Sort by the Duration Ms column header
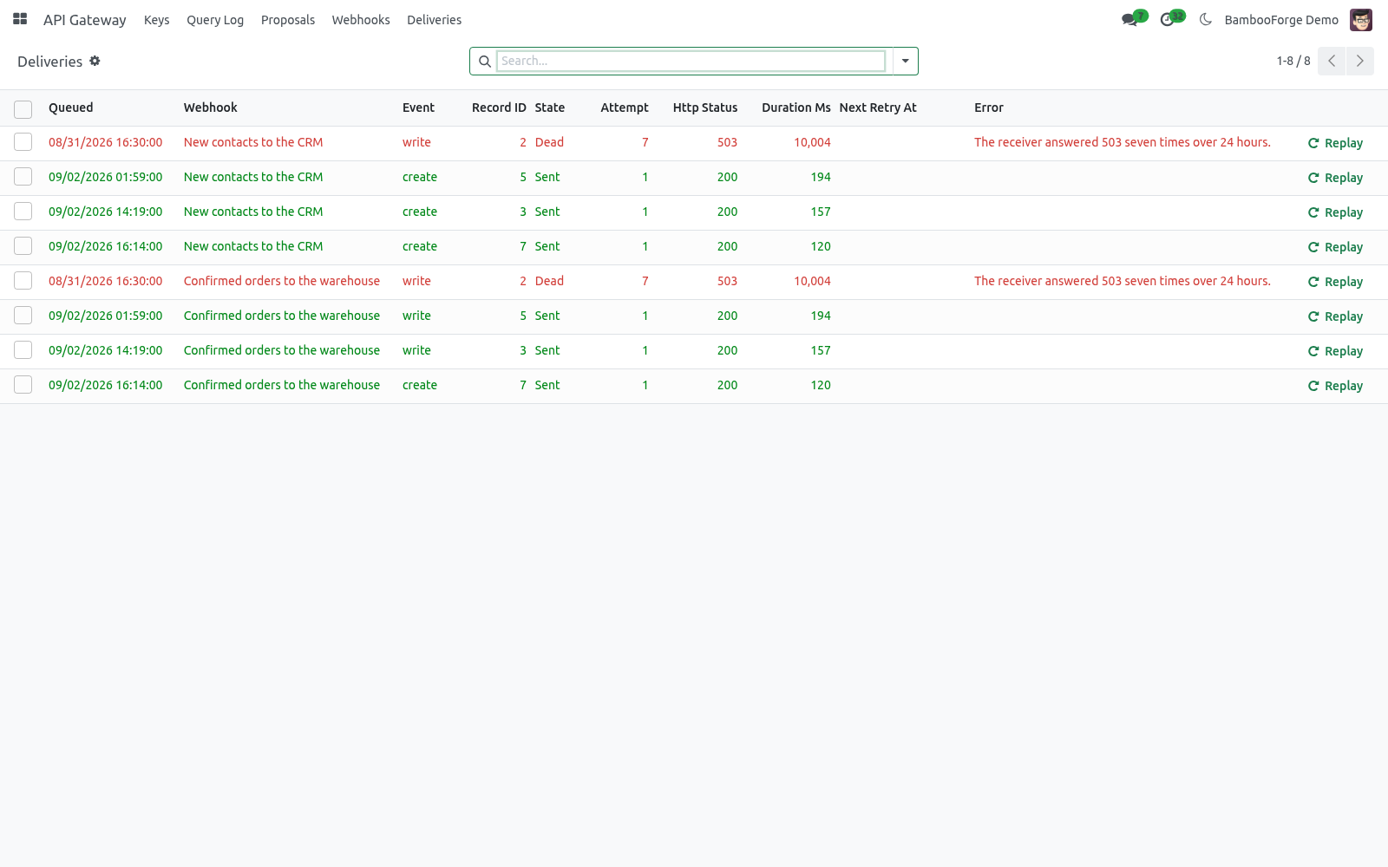The image size is (1388, 867). click(796, 108)
